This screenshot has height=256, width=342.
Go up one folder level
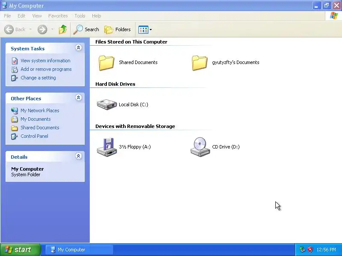coord(63,29)
